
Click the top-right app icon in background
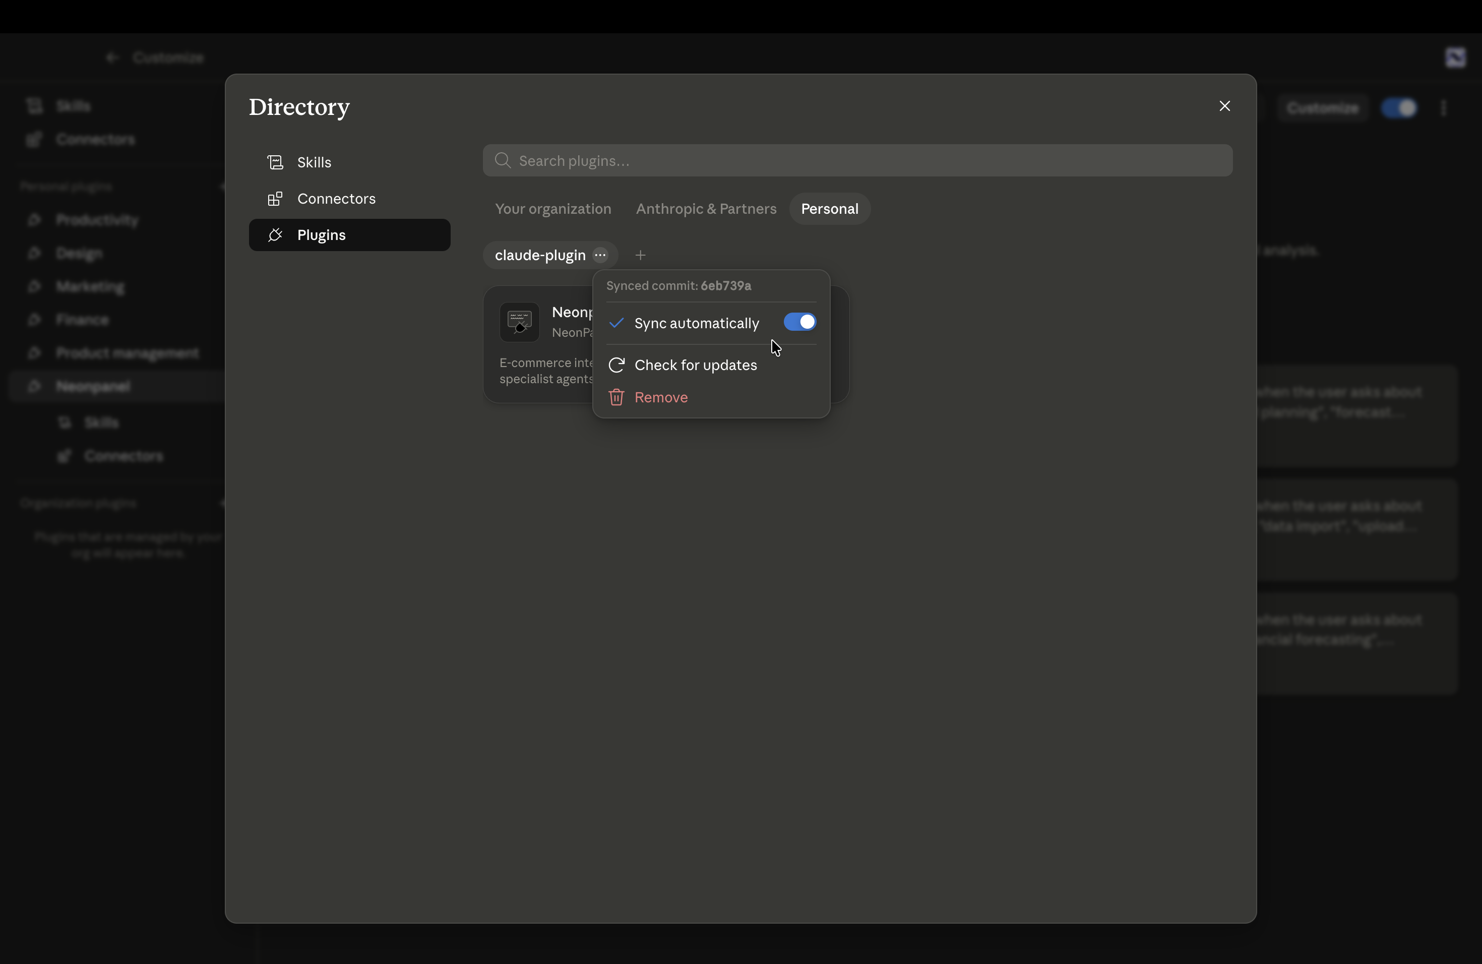[x=1455, y=58]
